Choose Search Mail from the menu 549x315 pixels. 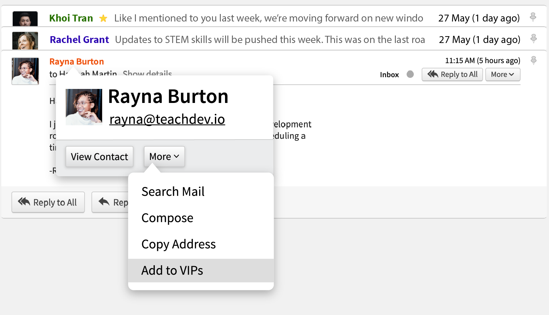click(173, 192)
